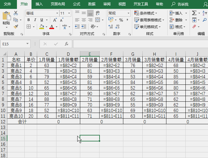
Task: Toggle Wrap Text button
Action: (x=98, y=13)
